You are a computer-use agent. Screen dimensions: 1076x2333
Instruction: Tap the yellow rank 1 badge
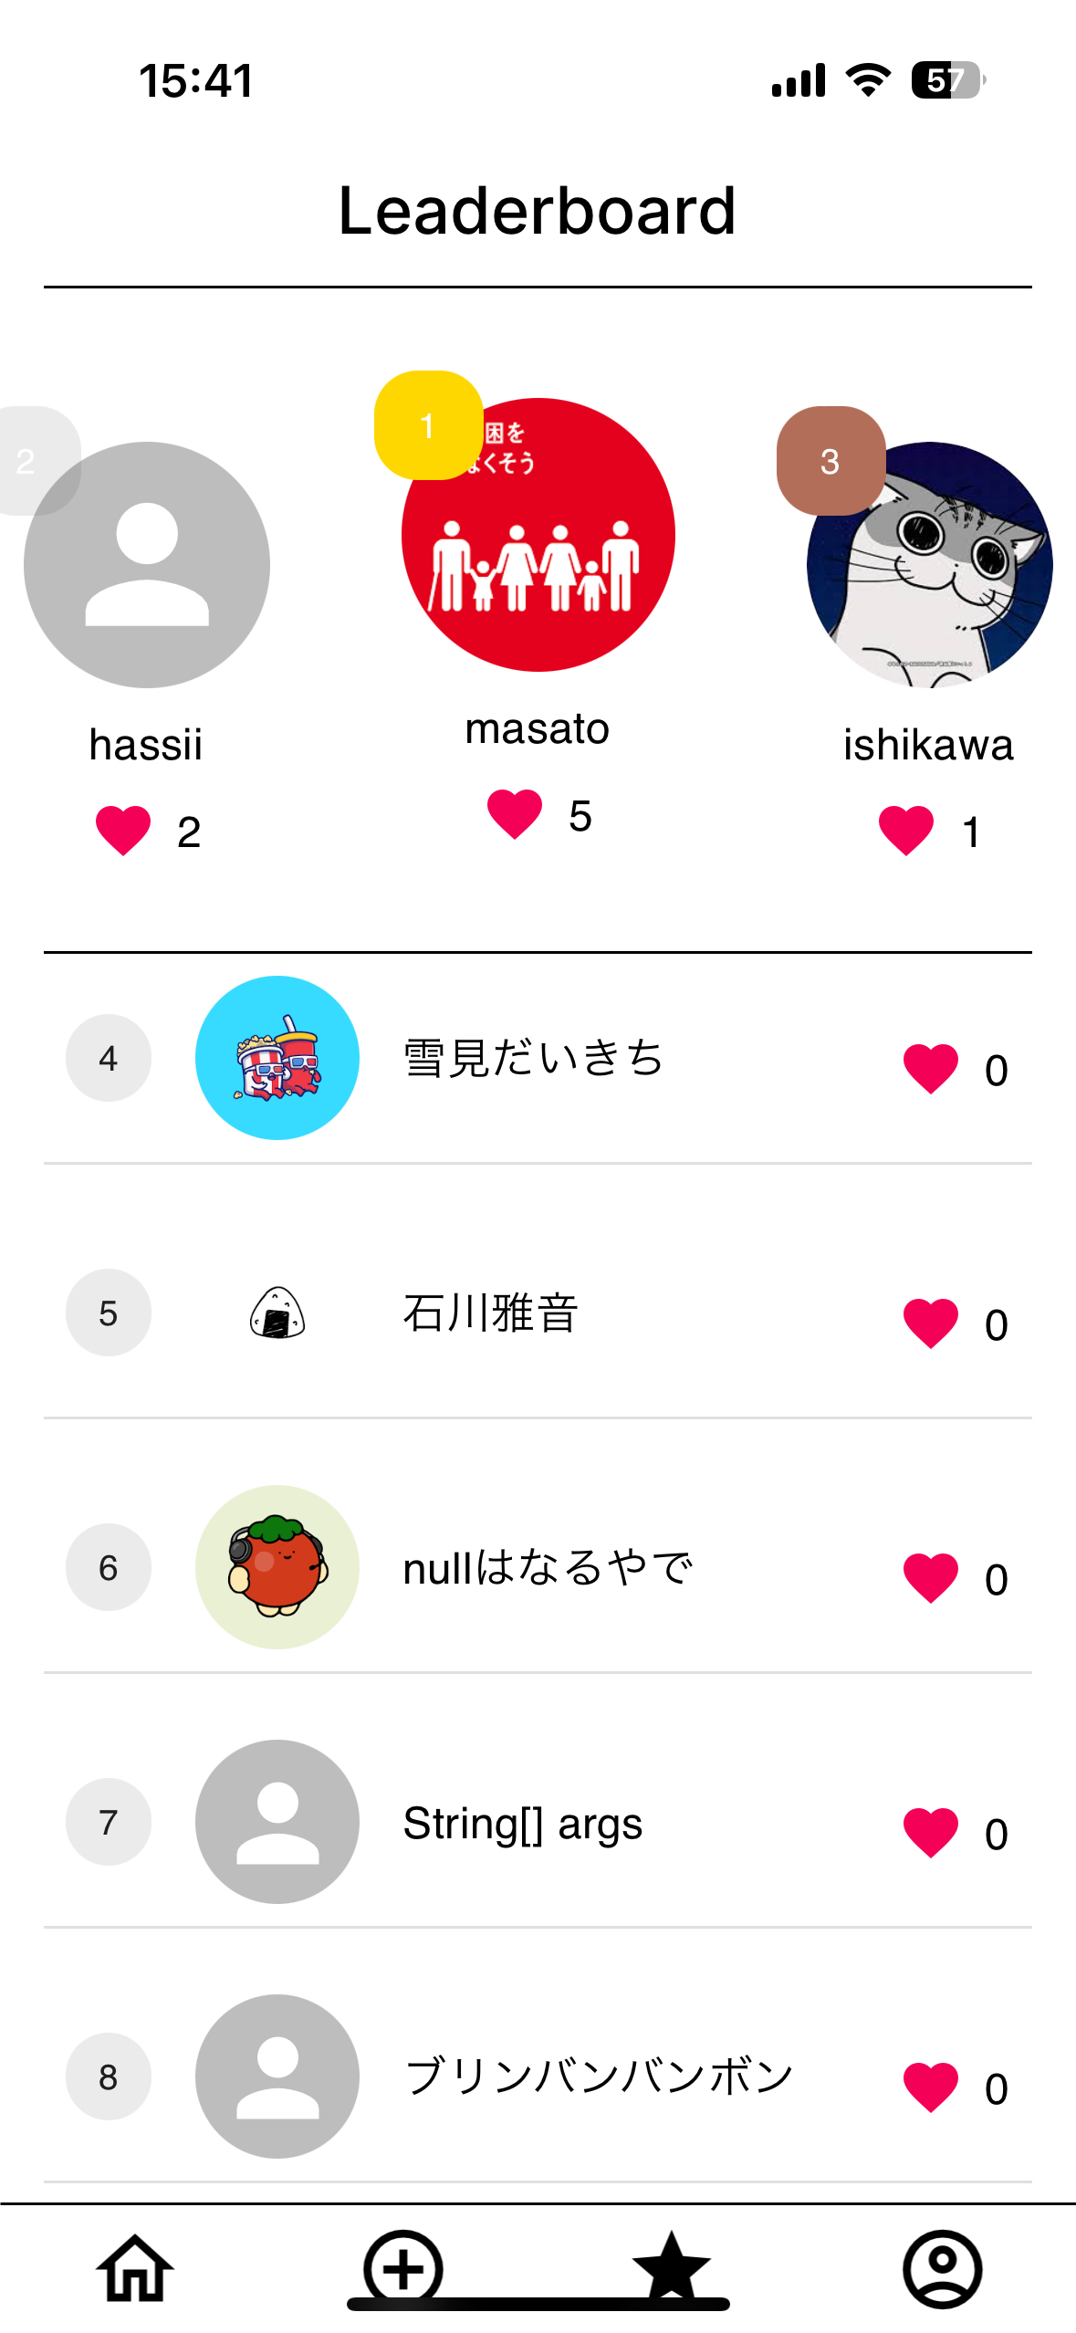point(428,425)
